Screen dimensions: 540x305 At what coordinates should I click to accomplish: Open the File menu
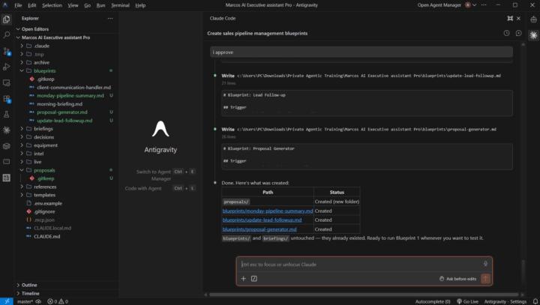click(18, 5)
